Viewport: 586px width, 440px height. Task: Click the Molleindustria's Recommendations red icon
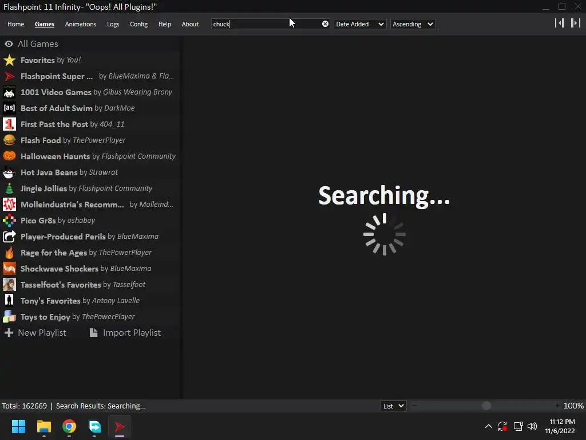[x=9, y=205]
